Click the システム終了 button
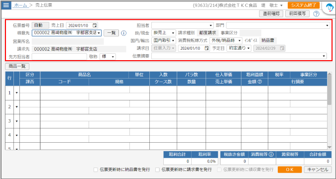Image resolution: width=336 pixels, height=179 pixels. click(x=304, y=5)
